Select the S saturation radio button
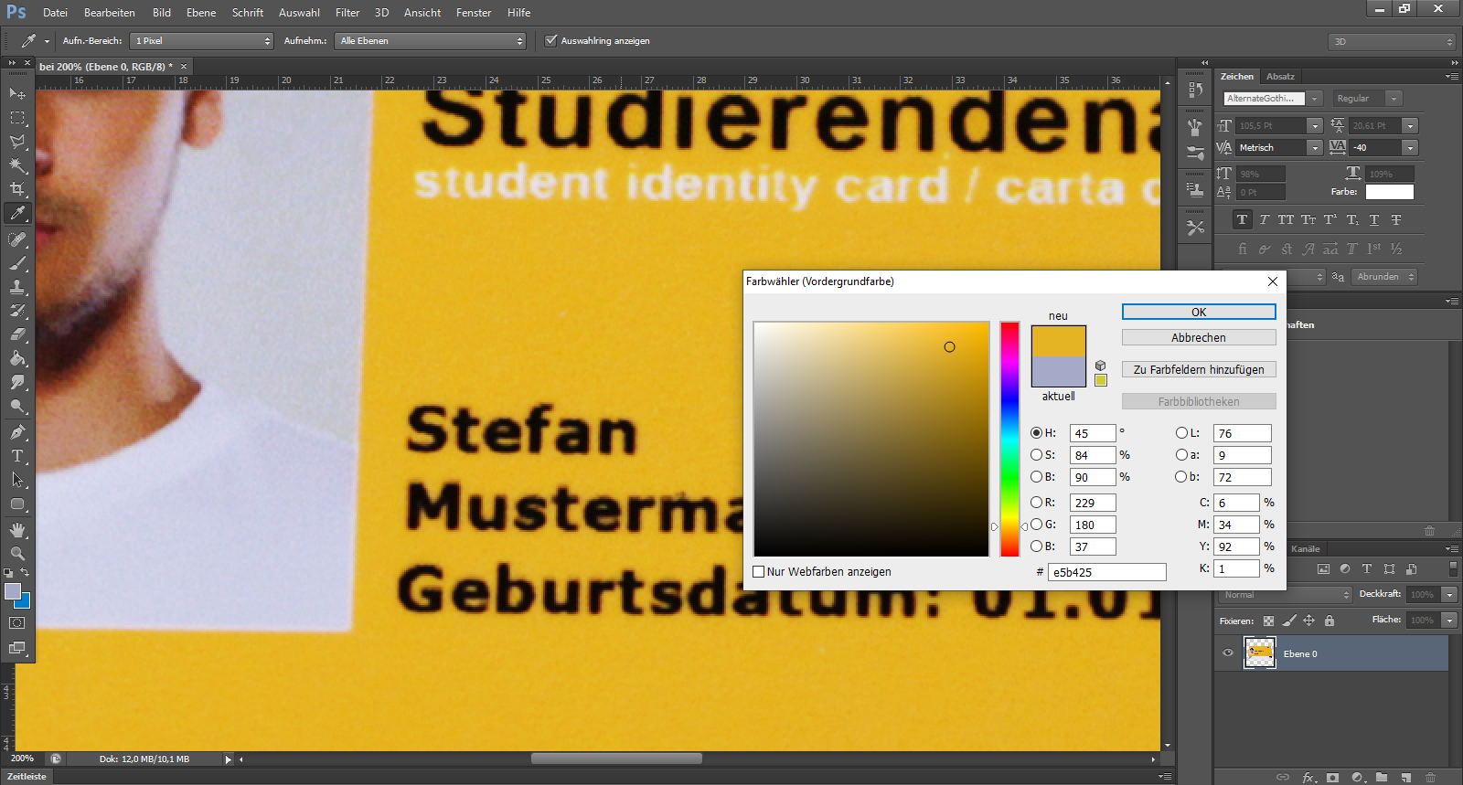The width and height of the screenshot is (1463, 785). pyautogui.click(x=1036, y=455)
